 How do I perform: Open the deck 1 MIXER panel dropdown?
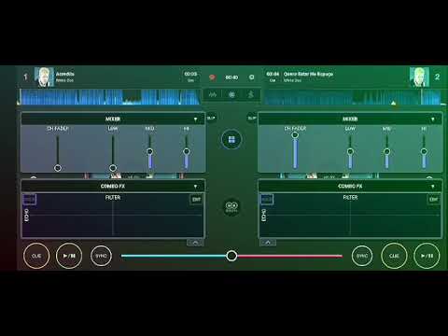[x=195, y=119]
